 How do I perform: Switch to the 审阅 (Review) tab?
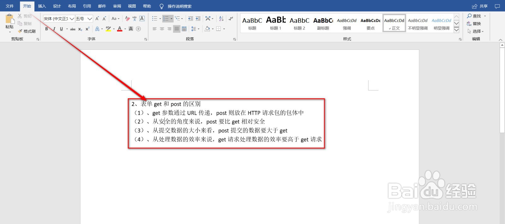coord(117,6)
